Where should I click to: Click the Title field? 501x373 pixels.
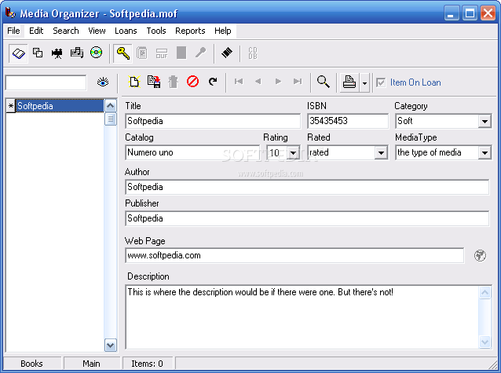[x=213, y=121]
